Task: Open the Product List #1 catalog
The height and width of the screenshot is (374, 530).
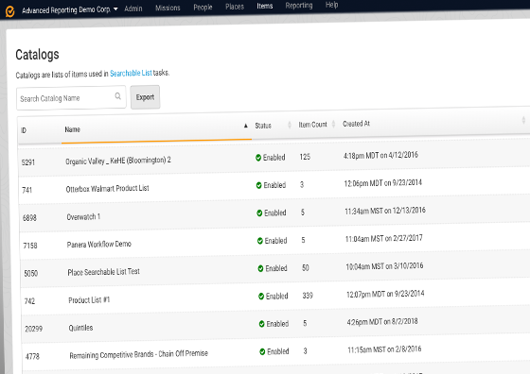Action: pos(89,299)
